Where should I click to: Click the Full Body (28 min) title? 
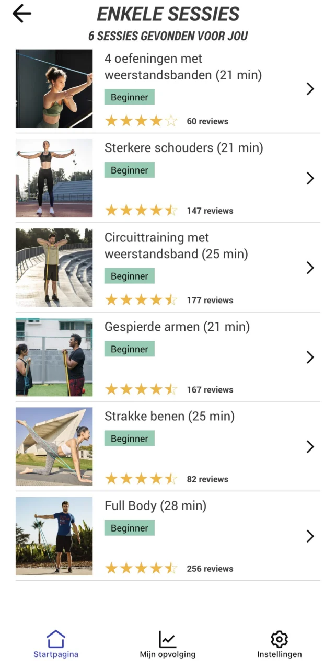[x=155, y=506]
